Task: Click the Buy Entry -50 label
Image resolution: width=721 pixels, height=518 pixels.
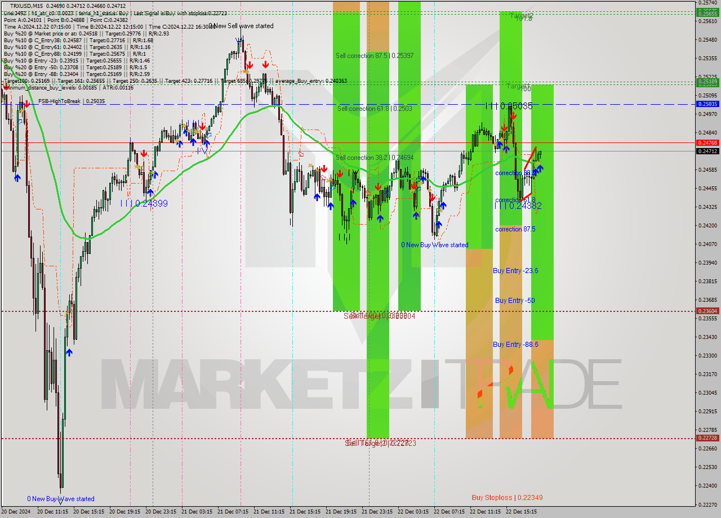Action: pyautogui.click(x=515, y=301)
